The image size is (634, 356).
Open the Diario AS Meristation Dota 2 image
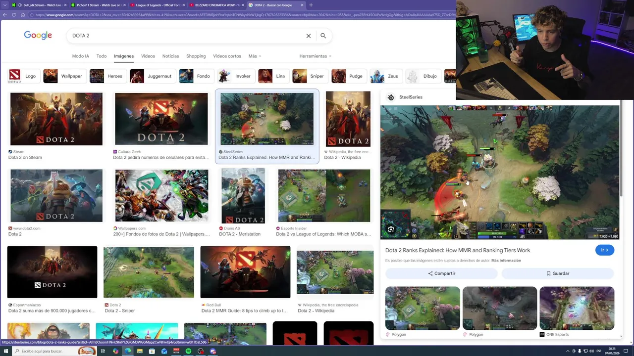point(243,196)
